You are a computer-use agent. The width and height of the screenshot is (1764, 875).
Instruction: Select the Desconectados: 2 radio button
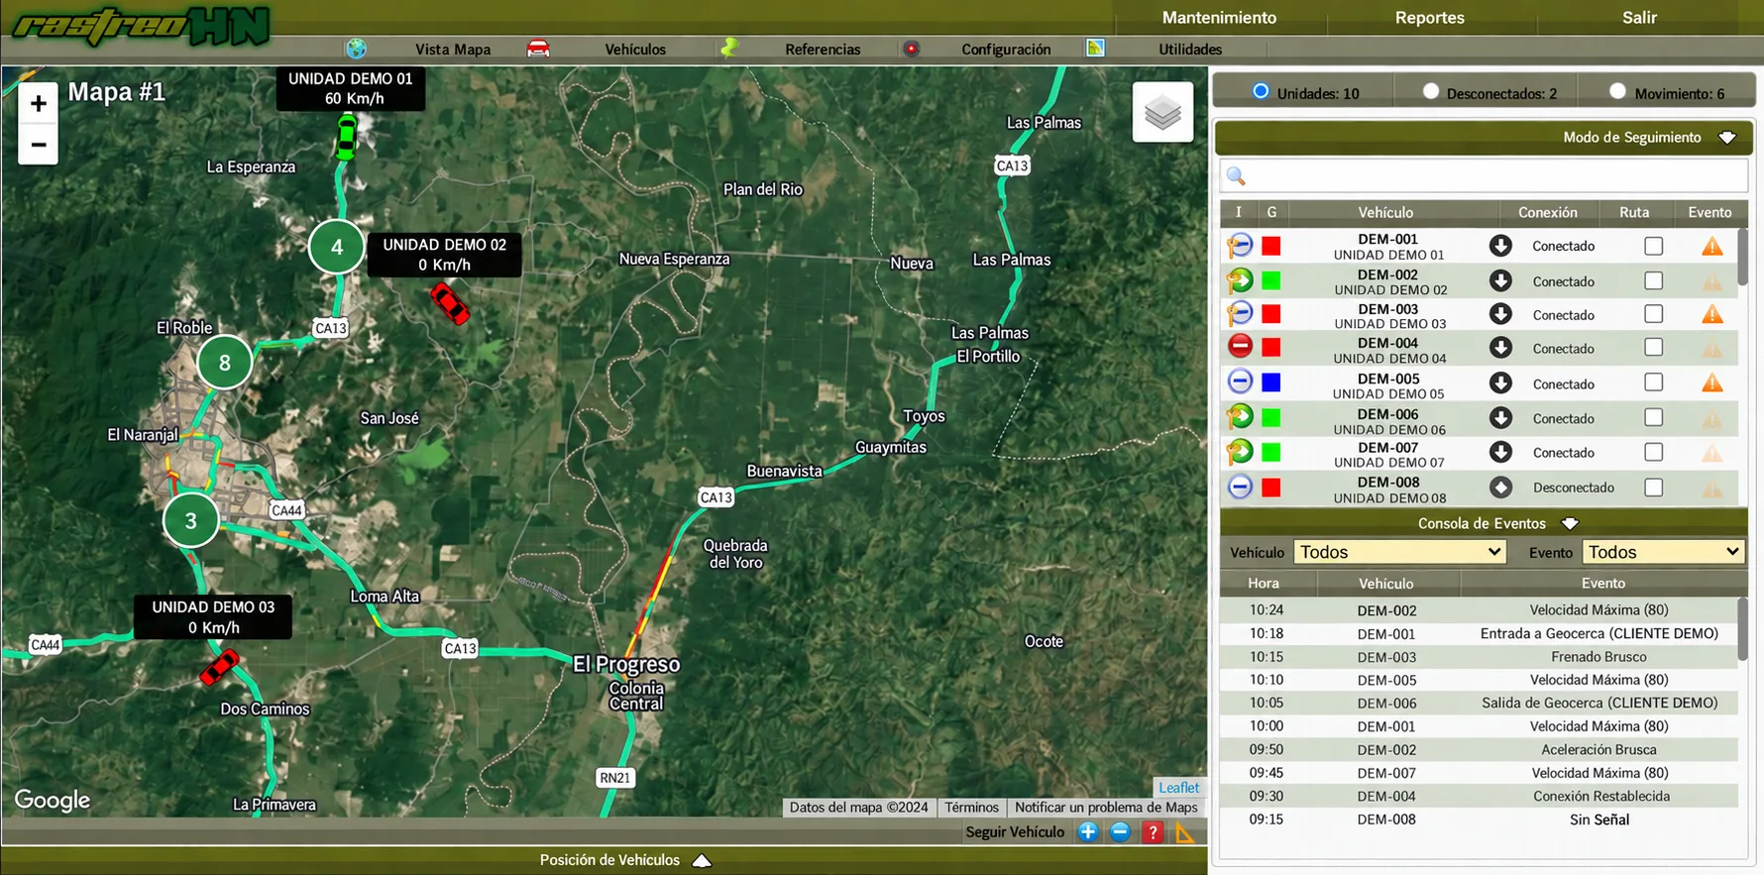pyautogui.click(x=1430, y=91)
